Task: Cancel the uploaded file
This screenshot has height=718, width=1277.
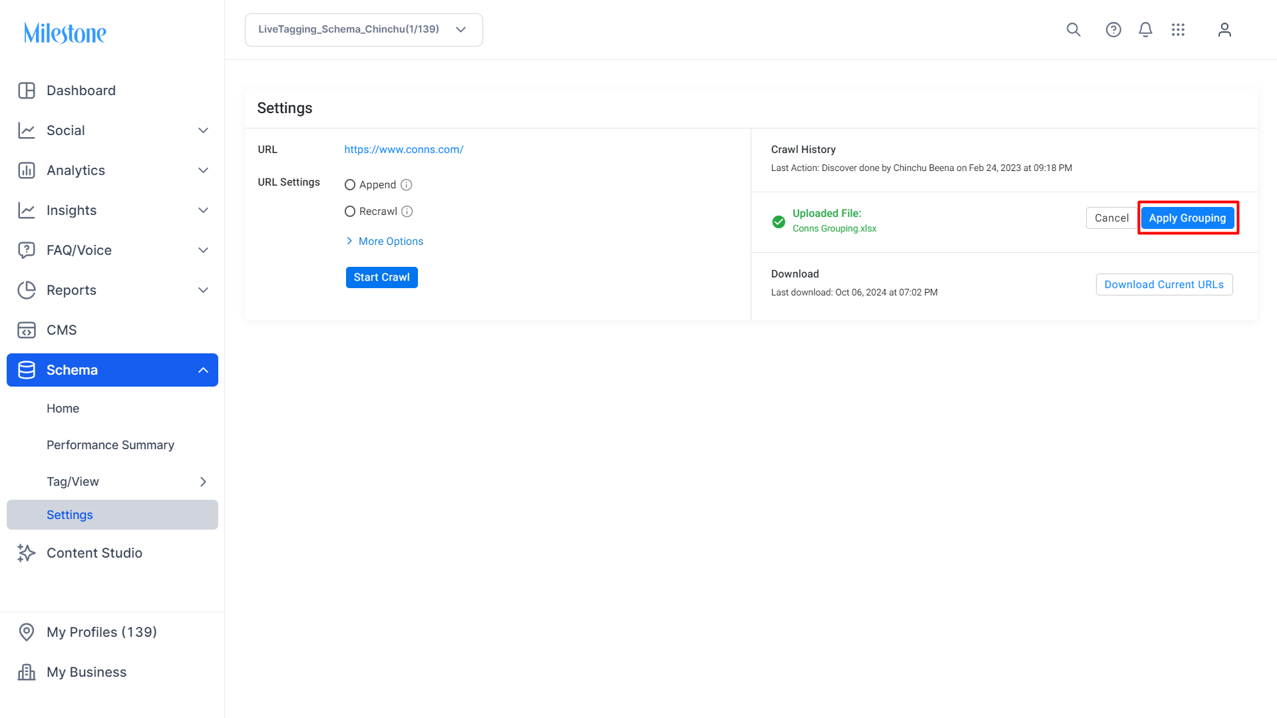Action: 1111,218
